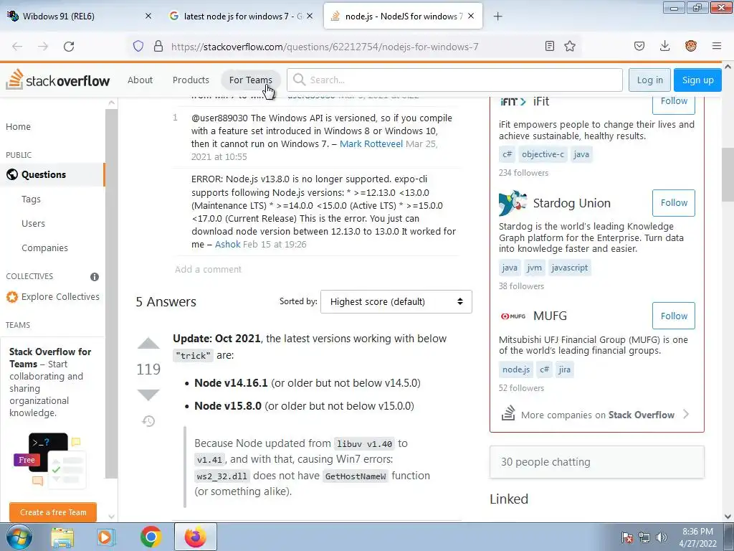Screen dimensions: 734x551
Task: Select Questions in the sidebar
Action: click(52, 175)
